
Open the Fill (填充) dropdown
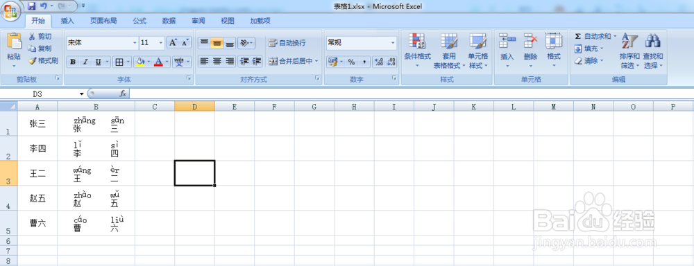point(589,48)
